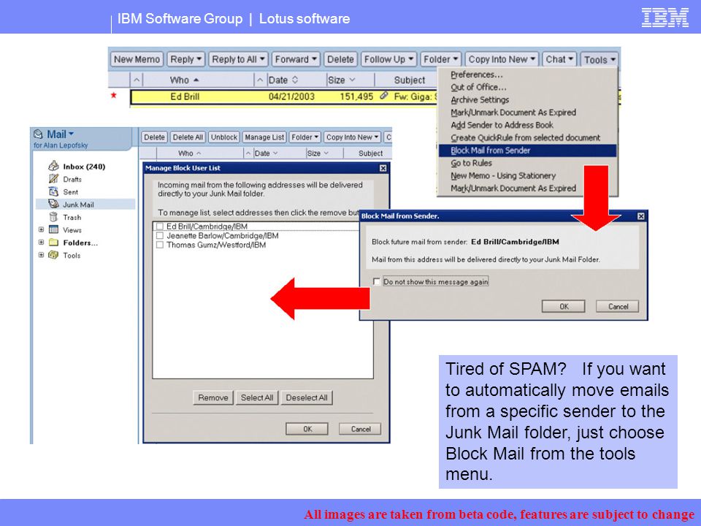Image resolution: width=701 pixels, height=526 pixels.
Task: Click the Unblock button
Action: 224,137
